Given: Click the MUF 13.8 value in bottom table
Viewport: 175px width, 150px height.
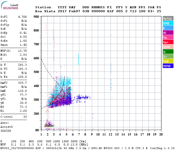Looking at the screenshot, I should [x=74, y=145].
